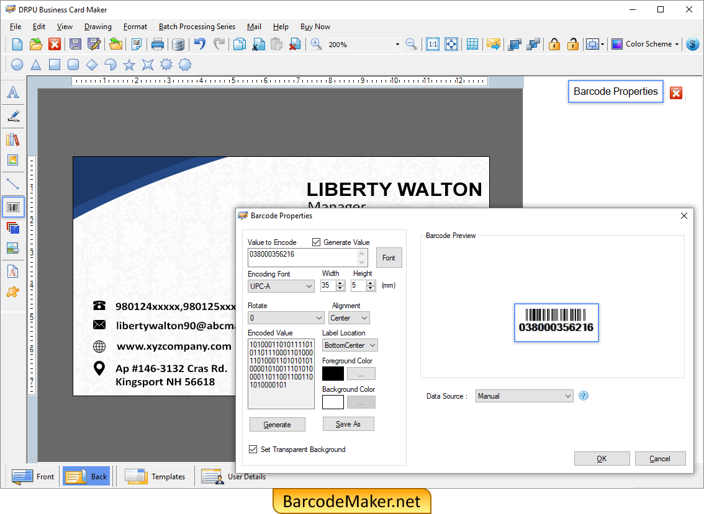Toggle the grid display icon
Image resolution: width=704 pixels, height=514 pixels.
[x=472, y=44]
